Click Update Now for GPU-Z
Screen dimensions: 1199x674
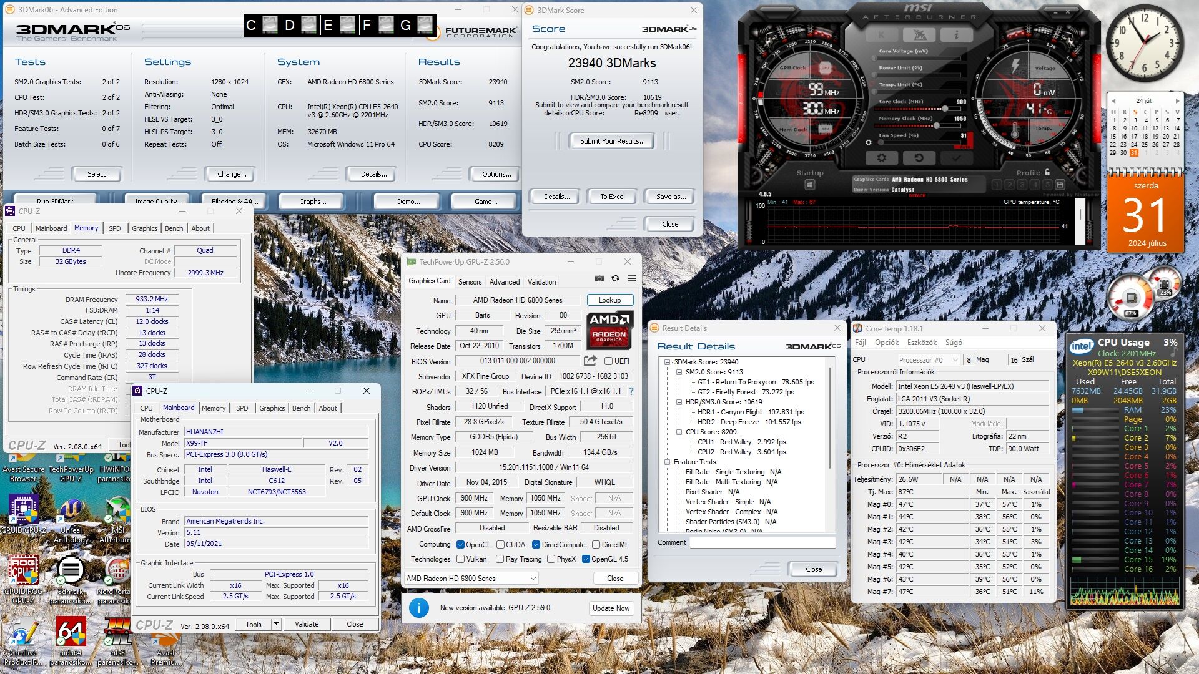click(611, 608)
